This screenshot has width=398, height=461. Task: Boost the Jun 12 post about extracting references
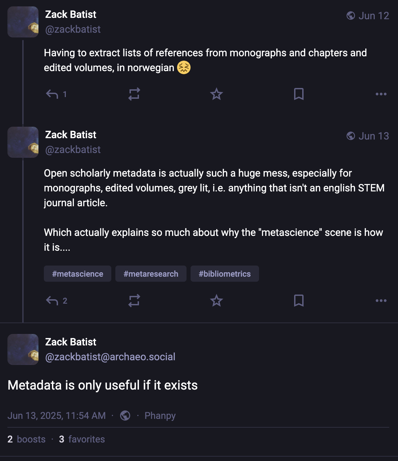[134, 94]
